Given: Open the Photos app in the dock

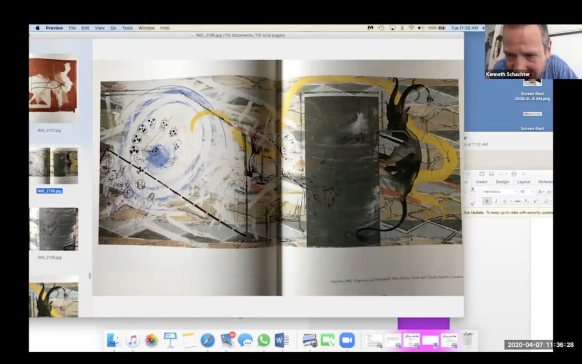Looking at the screenshot, I should pos(151,340).
